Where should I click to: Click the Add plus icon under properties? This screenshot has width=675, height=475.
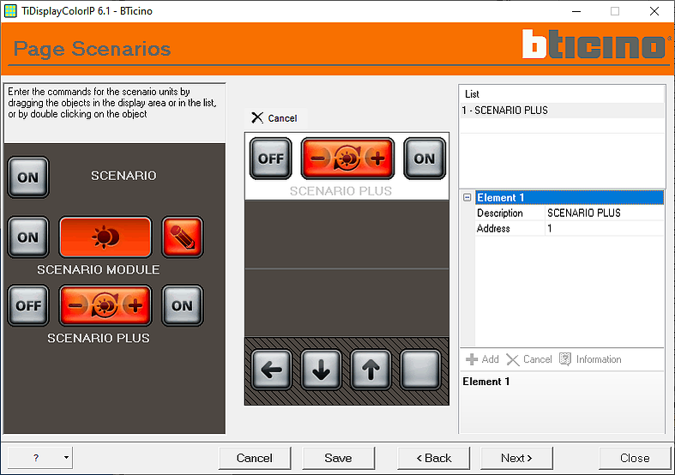tap(483, 359)
